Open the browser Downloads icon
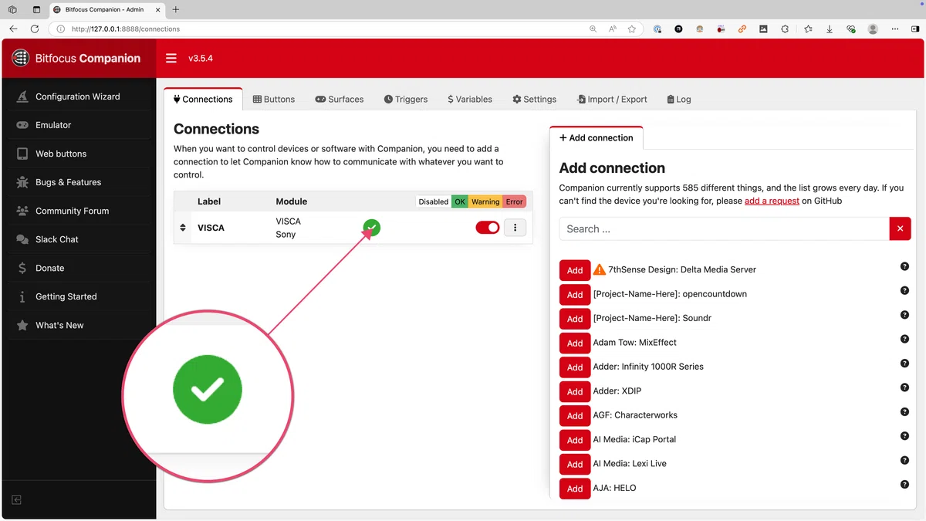This screenshot has width=926, height=521. (x=829, y=29)
